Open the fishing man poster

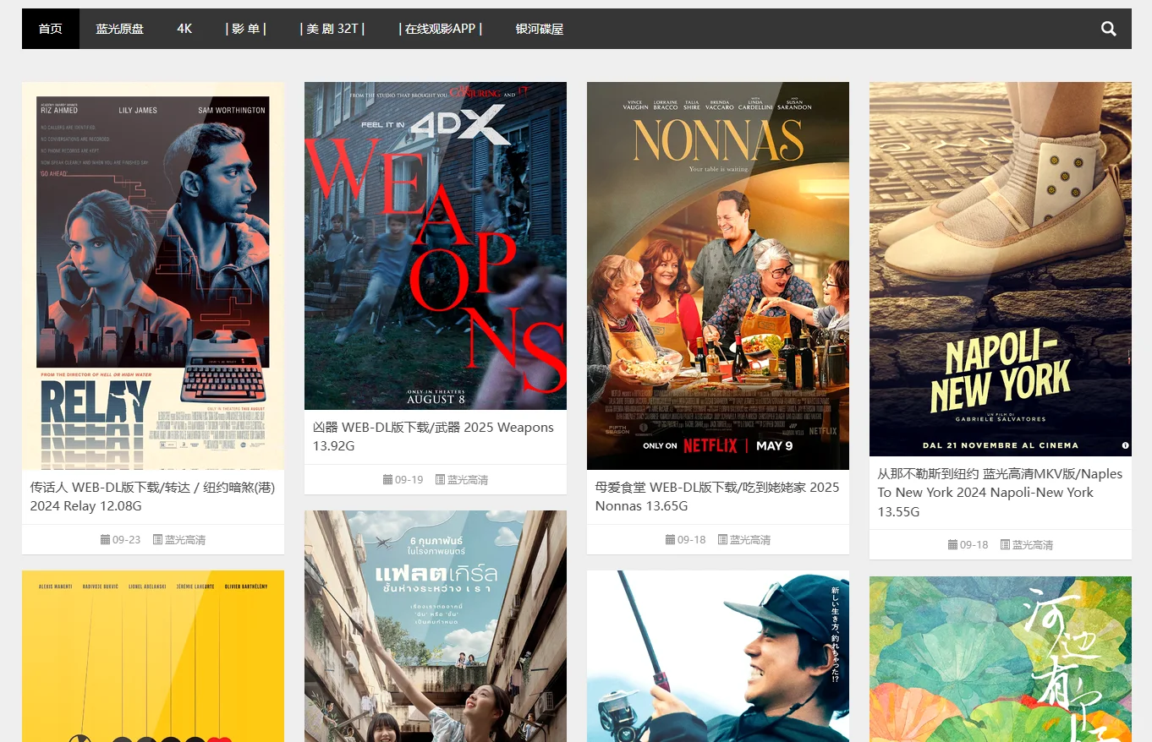tap(718, 657)
